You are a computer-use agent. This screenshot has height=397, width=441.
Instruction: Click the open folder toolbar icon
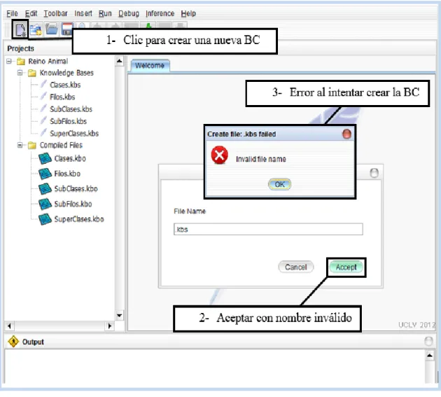[x=52, y=29]
